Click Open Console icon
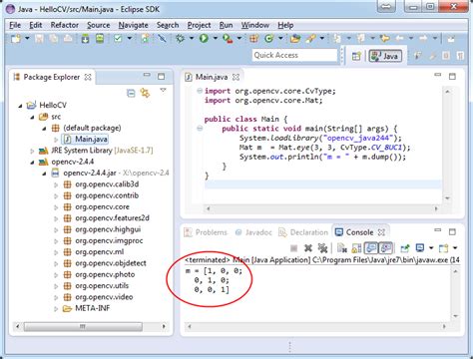Image resolution: width=473 pixels, height=359 pixels. point(443,248)
